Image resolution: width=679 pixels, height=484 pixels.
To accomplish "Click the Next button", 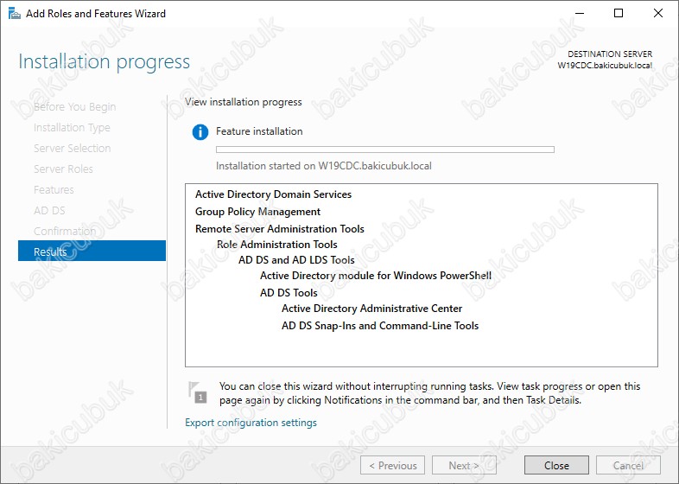I will pyautogui.click(x=464, y=465).
